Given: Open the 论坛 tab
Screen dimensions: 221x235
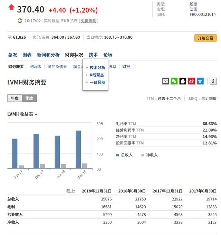Looking at the screenshot, I should (108, 55).
